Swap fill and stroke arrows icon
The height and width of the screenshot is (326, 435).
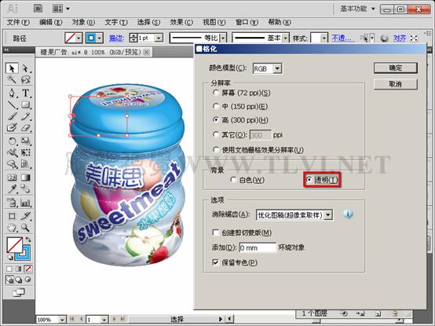point(28,239)
